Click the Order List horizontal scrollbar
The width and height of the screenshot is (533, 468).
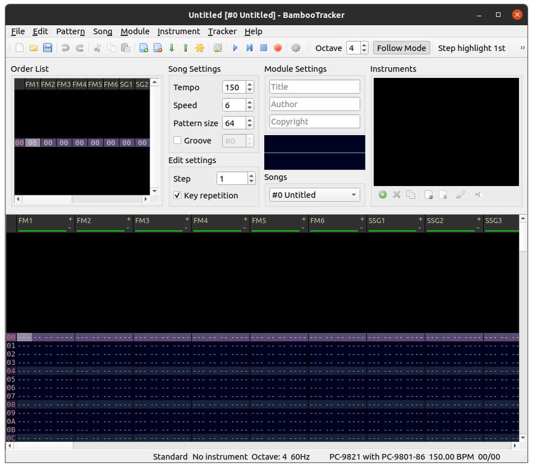click(x=82, y=199)
